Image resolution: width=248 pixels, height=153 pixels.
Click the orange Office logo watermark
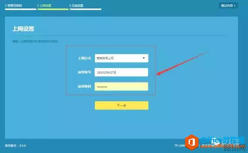pyautogui.click(x=192, y=142)
